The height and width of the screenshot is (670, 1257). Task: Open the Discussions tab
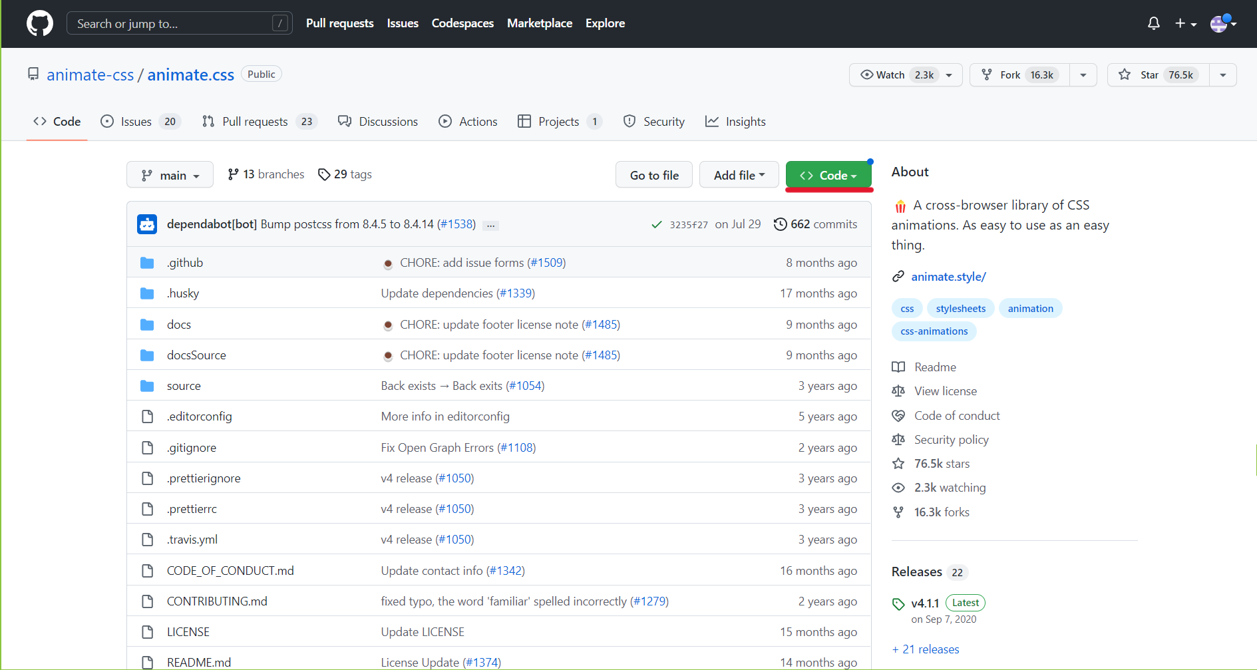pyautogui.click(x=378, y=122)
